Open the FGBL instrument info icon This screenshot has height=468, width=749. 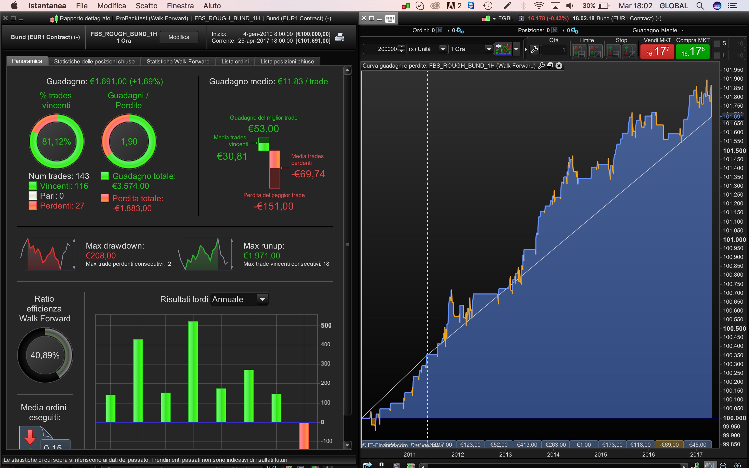[521, 18]
